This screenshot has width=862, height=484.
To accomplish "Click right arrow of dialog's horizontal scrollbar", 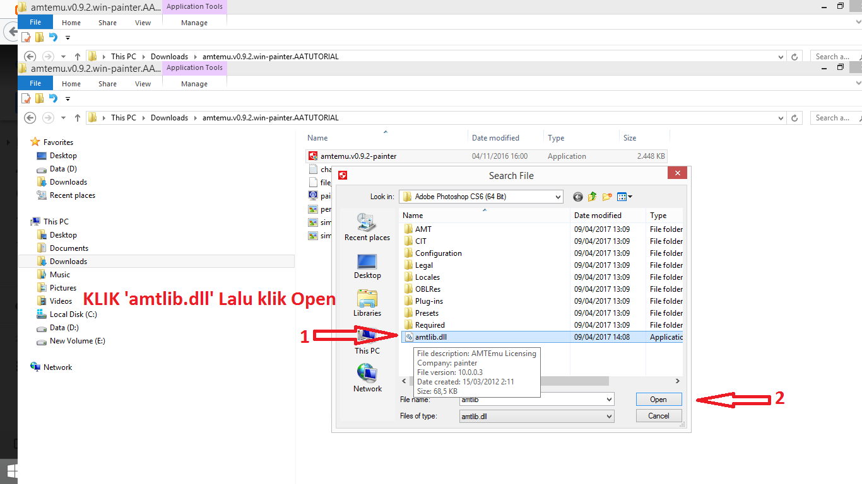I will [x=678, y=381].
